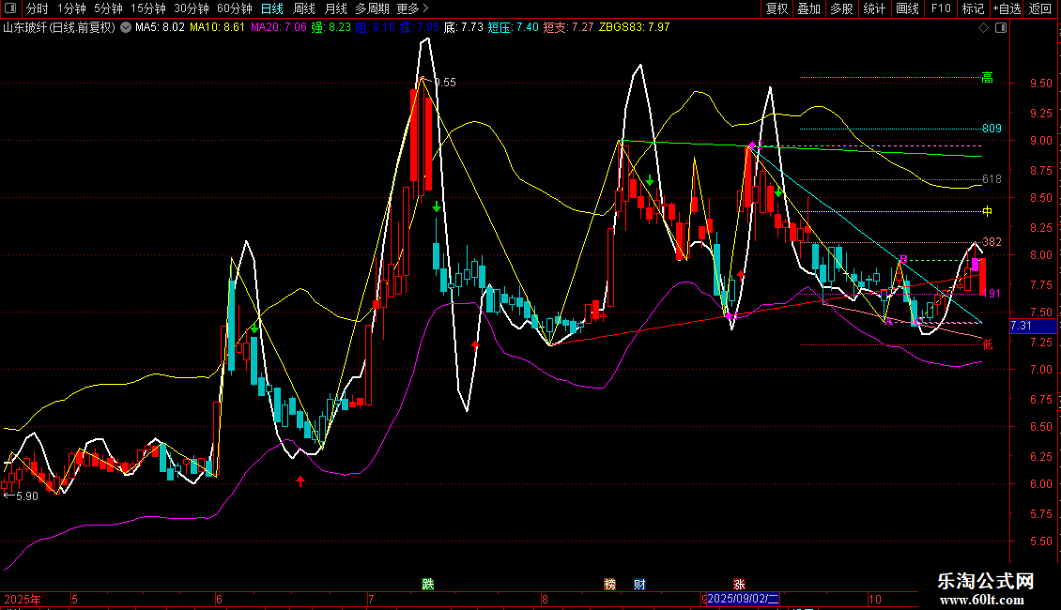Click the 跌 marker icon on time axis
This screenshot has width=1061, height=610.
428,584
